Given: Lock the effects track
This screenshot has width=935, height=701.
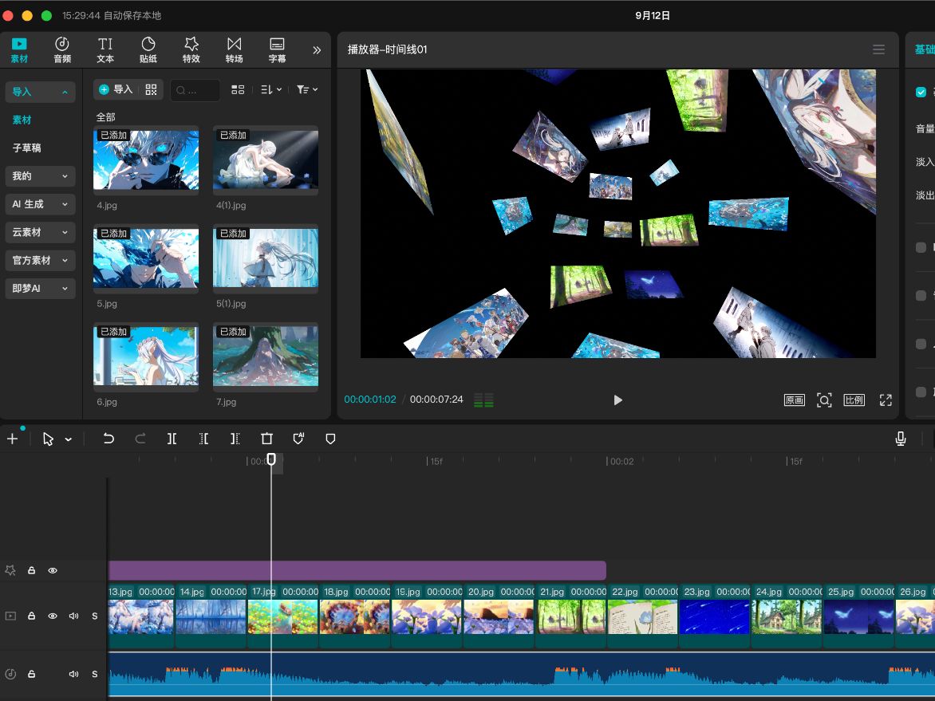Looking at the screenshot, I should [32, 570].
